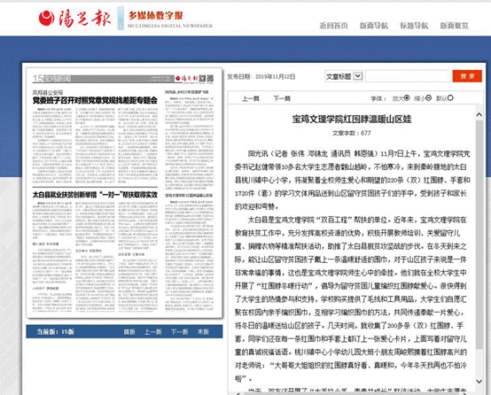491x395 pixels.
Task: Click article title 宝鸡文理学院红围脖温暖山区娃
Action: (352, 120)
